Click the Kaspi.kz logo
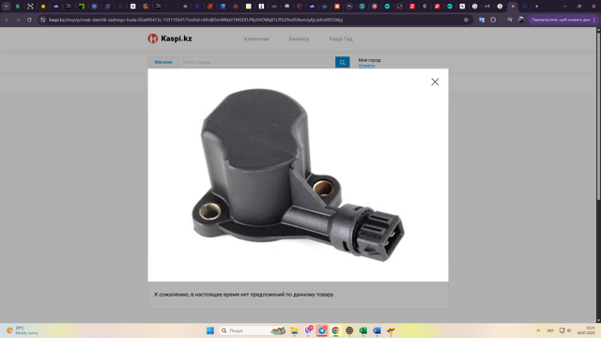The width and height of the screenshot is (601, 338). (x=170, y=38)
